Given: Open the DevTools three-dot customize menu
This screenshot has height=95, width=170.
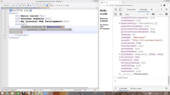Looking at the screenshot, I should [161, 9].
